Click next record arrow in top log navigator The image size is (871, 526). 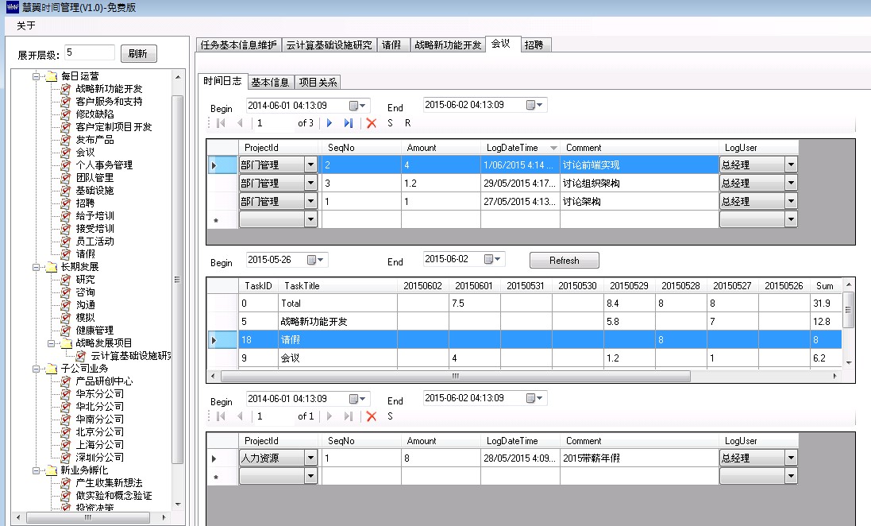330,123
